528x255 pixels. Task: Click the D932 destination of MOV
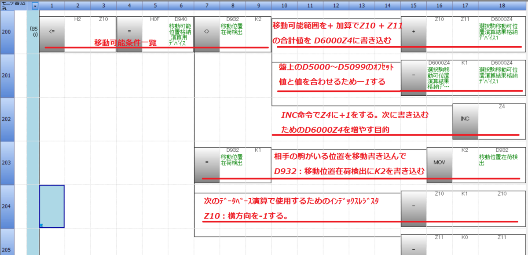(502, 150)
